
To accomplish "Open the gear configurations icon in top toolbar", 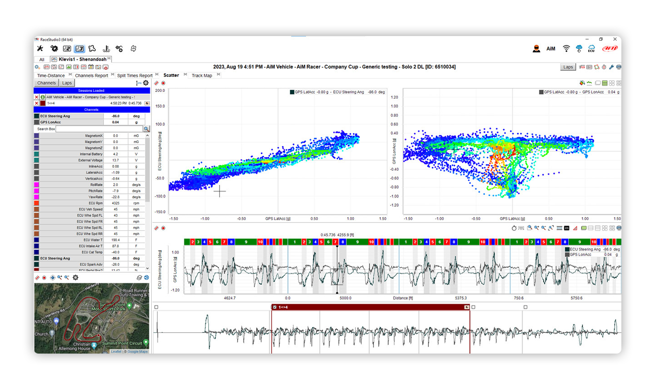I will pos(54,48).
